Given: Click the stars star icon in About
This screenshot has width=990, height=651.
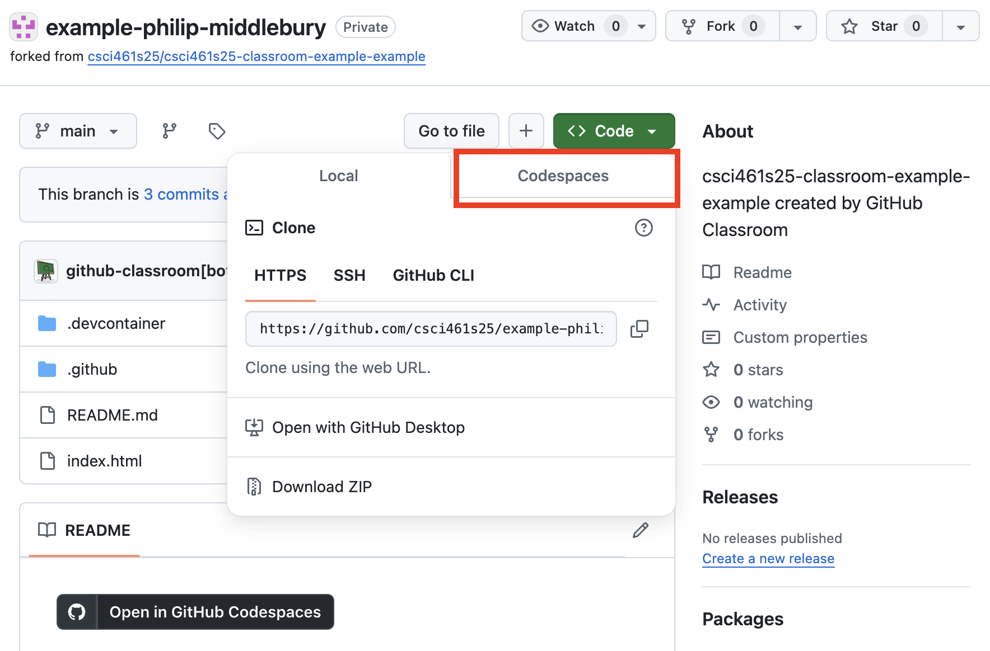Looking at the screenshot, I should [711, 370].
